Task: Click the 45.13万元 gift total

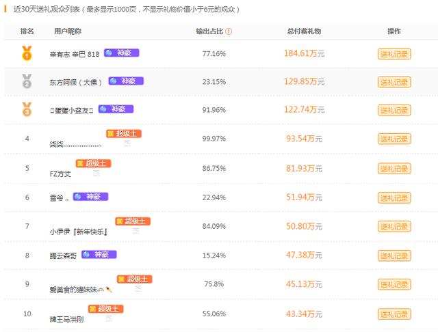Action: (x=304, y=284)
